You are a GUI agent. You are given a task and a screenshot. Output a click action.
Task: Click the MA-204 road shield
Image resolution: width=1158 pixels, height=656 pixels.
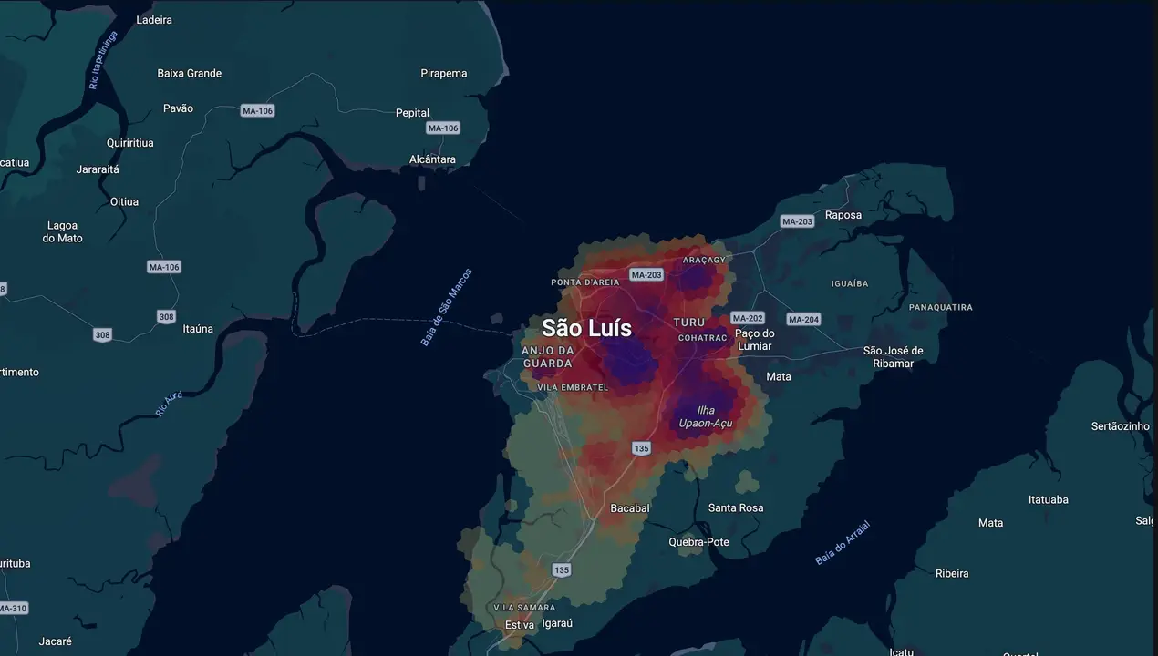804,319
